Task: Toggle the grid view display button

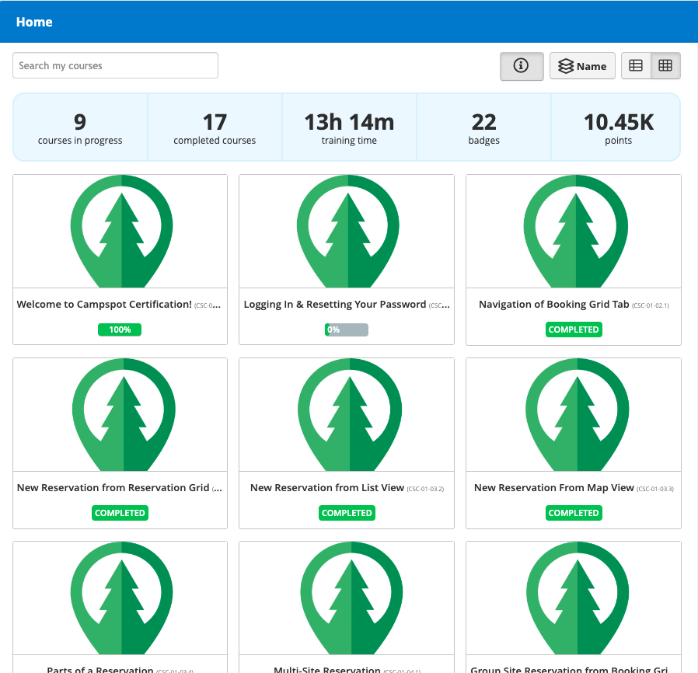Action: [x=665, y=66]
